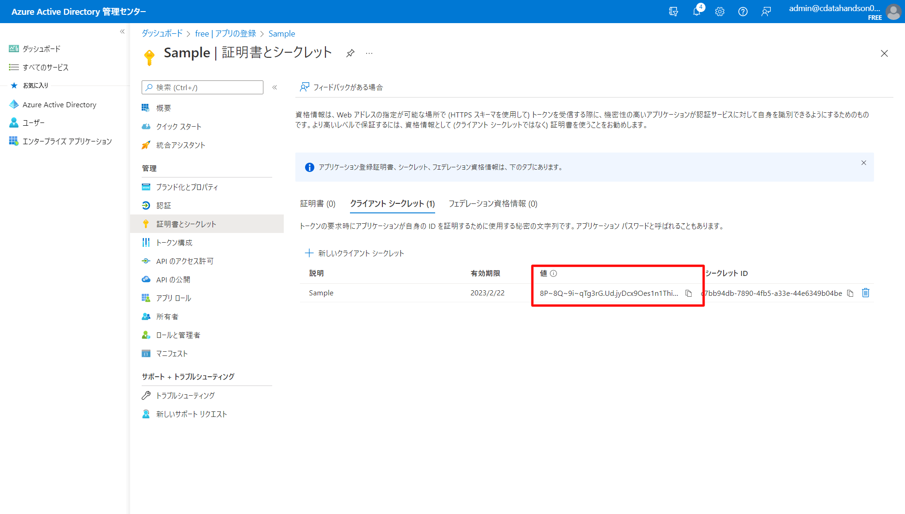The height and width of the screenshot is (514, 905).
Task: Switch to the フェデレーション資格情報 tab
Action: coord(493,203)
